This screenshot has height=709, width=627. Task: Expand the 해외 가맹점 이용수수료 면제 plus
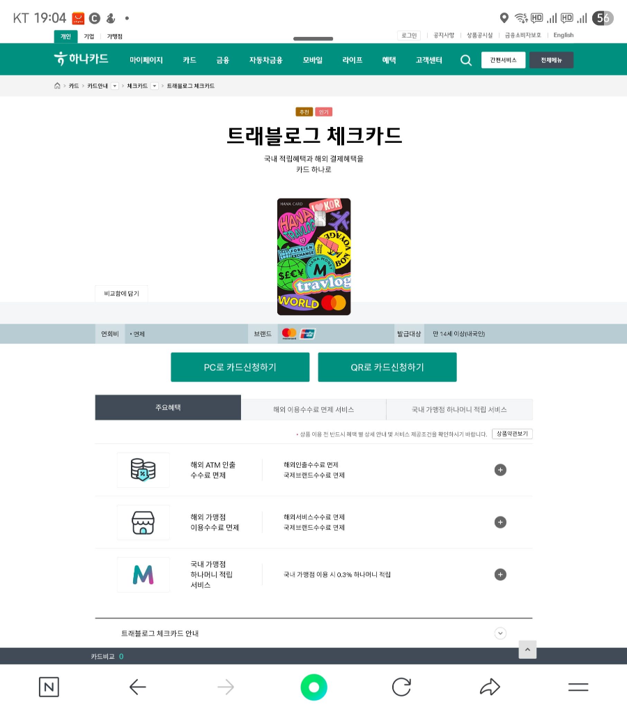coord(500,522)
